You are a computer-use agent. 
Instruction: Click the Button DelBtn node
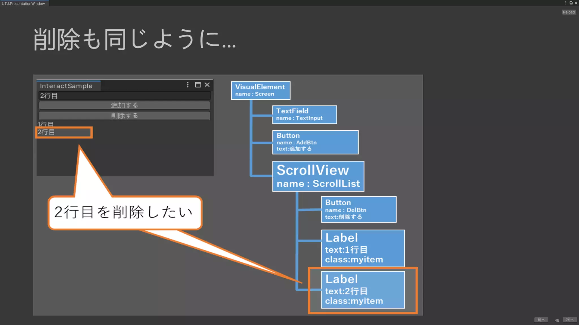(359, 209)
